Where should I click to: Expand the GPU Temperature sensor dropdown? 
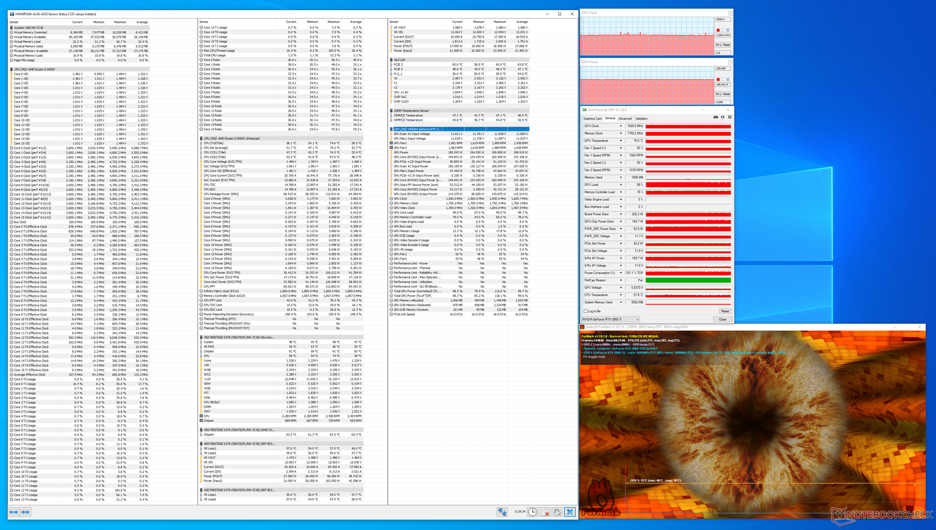621,141
